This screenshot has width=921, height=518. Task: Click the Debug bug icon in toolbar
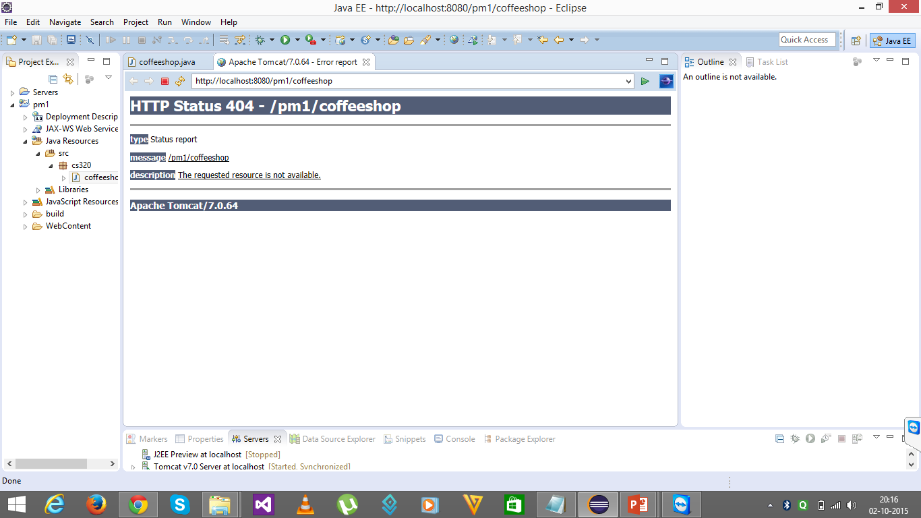[260, 40]
